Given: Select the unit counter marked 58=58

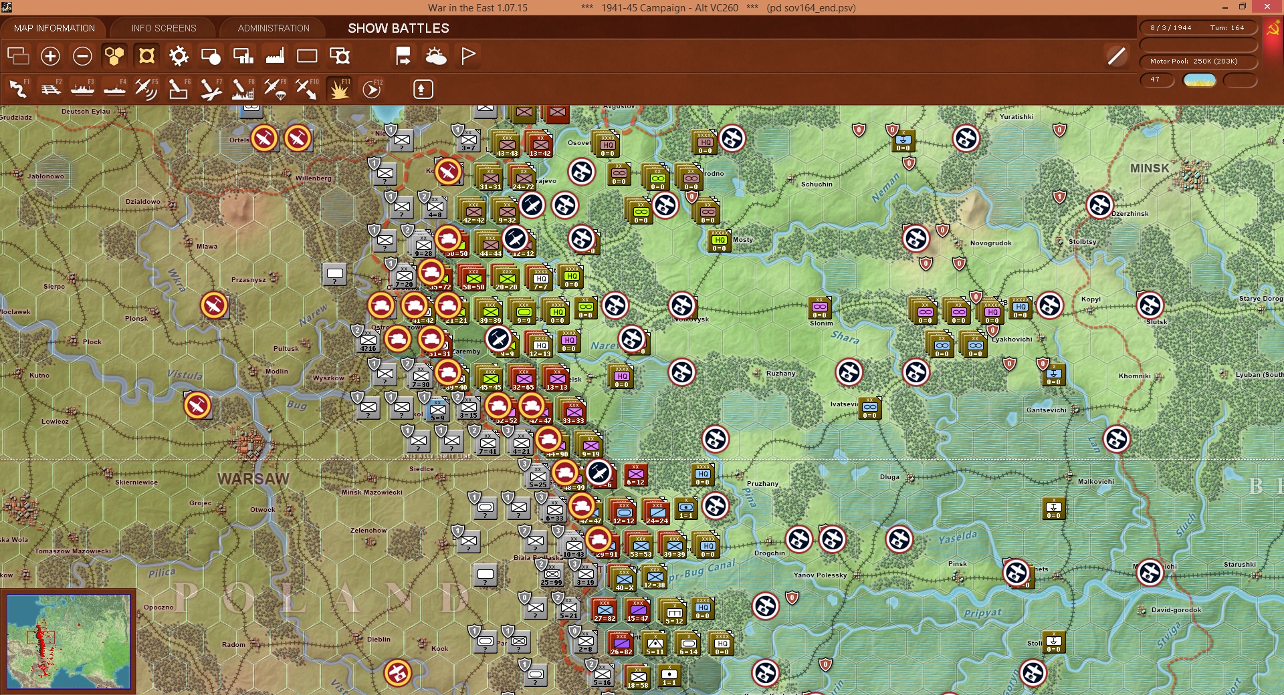Looking at the screenshot, I should pyautogui.click(x=473, y=278).
